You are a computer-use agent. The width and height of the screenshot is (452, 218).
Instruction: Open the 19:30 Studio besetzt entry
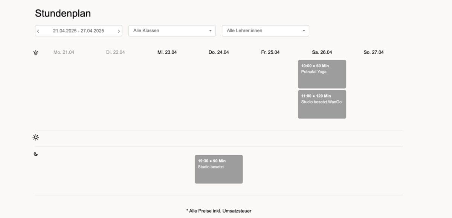[219, 169]
